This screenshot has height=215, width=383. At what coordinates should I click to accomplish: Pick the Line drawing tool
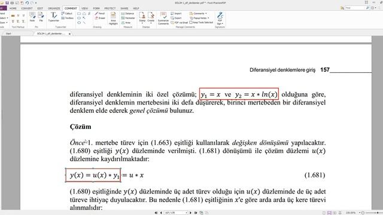pyautogui.click(x=84, y=23)
